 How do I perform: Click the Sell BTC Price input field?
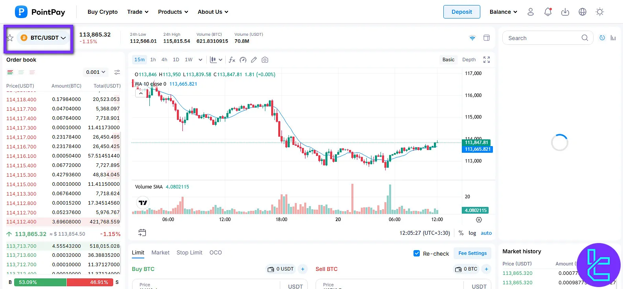[404, 284]
